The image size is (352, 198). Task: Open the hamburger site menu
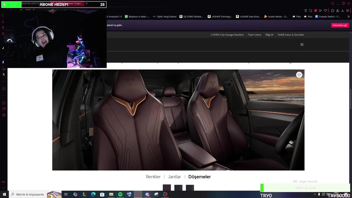coord(302,45)
